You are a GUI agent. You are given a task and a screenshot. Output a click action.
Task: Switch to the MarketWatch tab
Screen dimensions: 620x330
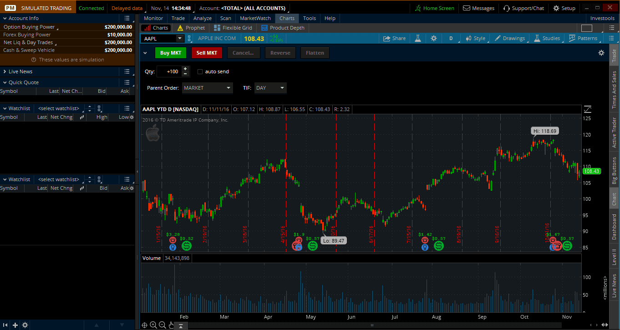pyautogui.click(x=255, y=18)
